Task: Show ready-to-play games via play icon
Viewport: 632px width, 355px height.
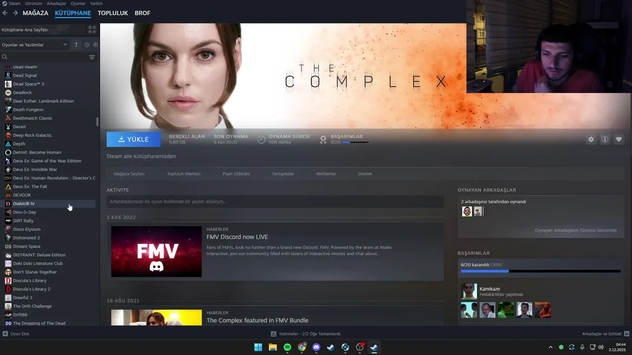Action: point(95,44)
